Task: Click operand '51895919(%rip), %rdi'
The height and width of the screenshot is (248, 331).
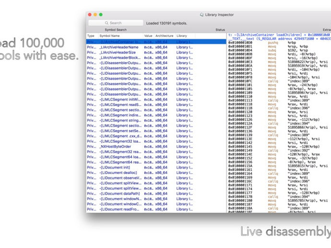Action: coord(308,66)
